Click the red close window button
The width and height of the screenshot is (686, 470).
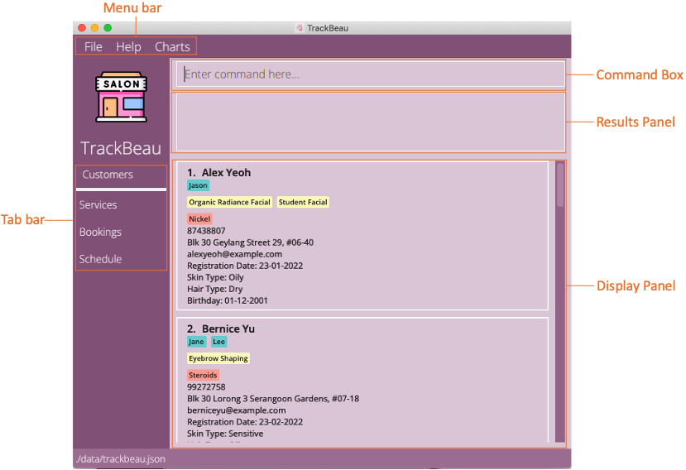coord(82,28)
